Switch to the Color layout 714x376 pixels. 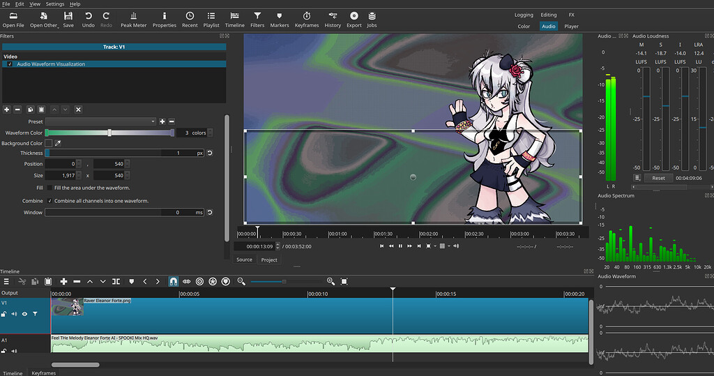(524, 27)
